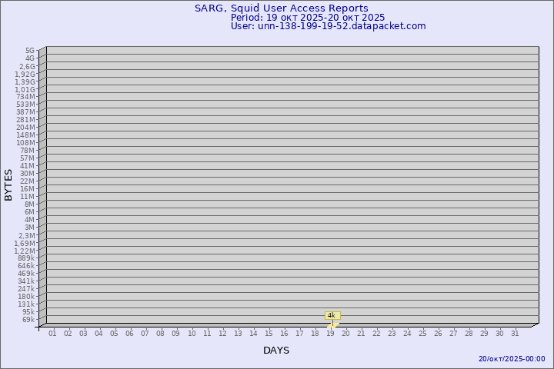The width and height of the screenshot is (554, 369).
Task: Click day 10 on the days axis
Action: tap(192, 333)
